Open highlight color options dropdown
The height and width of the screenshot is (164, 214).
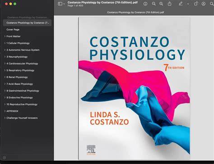pos(188,4)
